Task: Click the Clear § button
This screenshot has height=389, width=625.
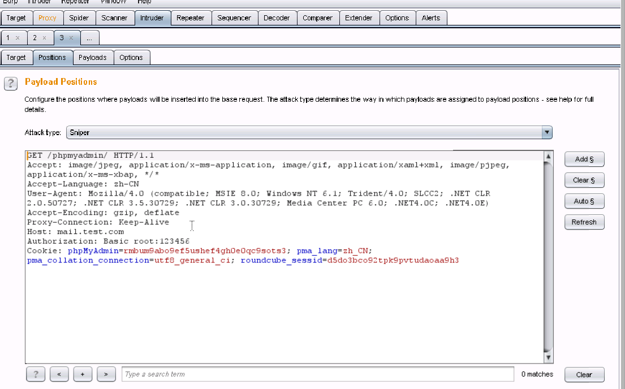Action: click(584, 180)
